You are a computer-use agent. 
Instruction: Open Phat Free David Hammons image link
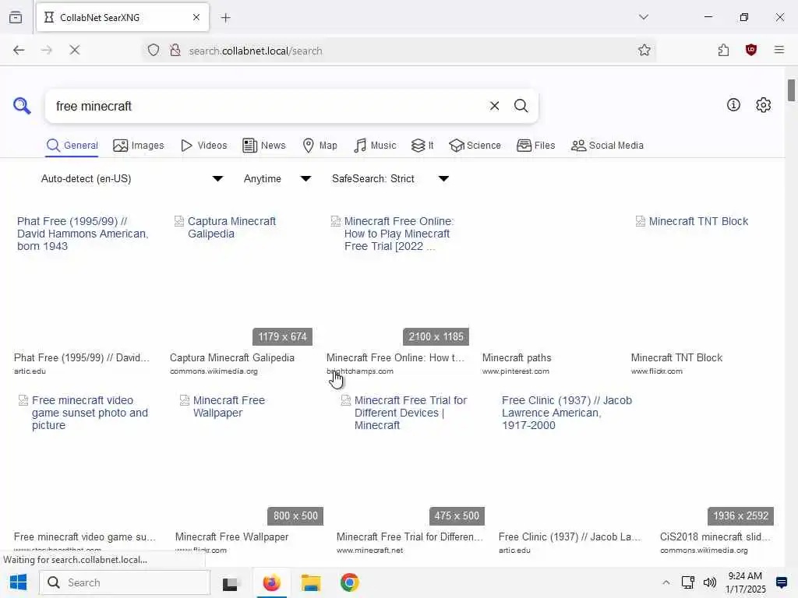coord(83,234)
